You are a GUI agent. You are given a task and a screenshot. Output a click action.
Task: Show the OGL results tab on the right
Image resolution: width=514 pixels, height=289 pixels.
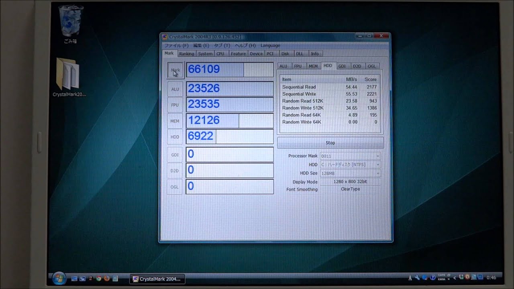[372, 66]
